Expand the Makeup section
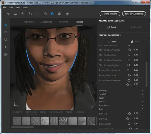 pyautogui.click(x=142, y=90)
